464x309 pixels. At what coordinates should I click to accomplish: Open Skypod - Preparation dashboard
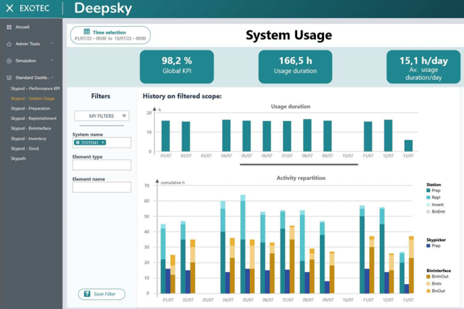[30, 109]
